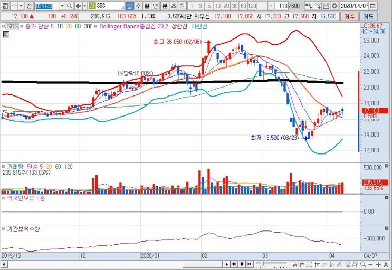Click the fast-forward button in bottom toolbar
The height and width of the screenshot is (270, 392).
pyautogui.click(x=250, y=264)
